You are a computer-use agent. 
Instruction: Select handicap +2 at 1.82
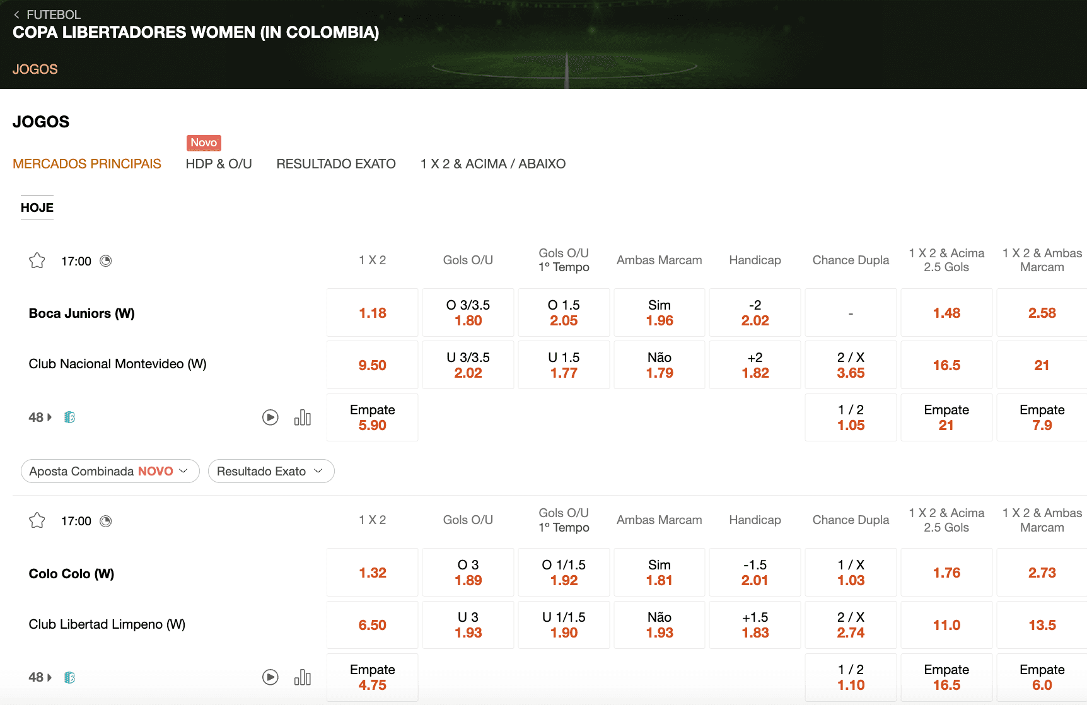tap(755, 365)
